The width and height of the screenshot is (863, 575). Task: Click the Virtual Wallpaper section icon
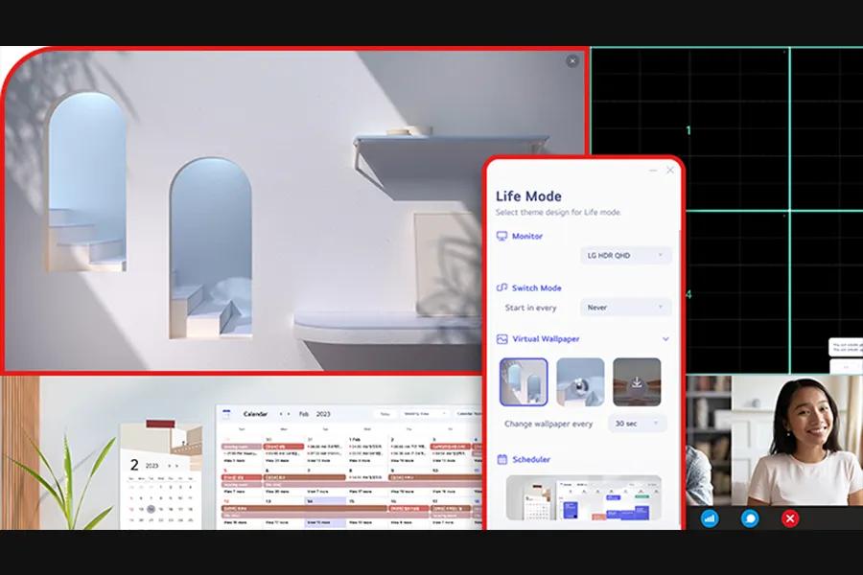pyautogui.click(x=501, y=338)
